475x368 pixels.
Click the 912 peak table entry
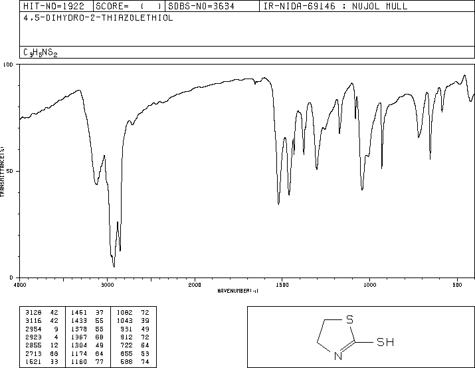point(134,337)
